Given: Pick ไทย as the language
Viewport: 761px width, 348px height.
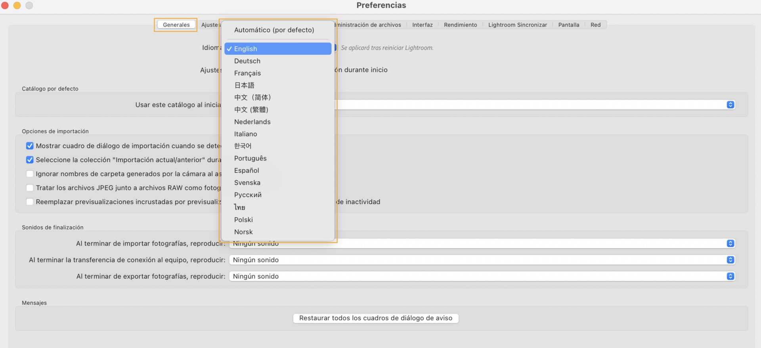Looking at the screenshot, I should click(x=278, y=207).
